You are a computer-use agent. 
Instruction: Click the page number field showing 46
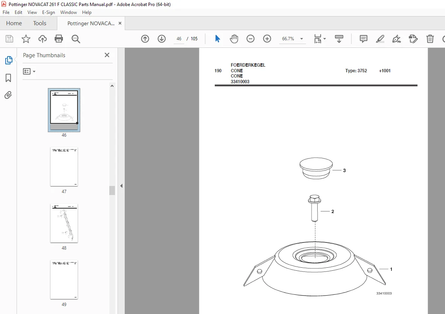tap(179, 38)
